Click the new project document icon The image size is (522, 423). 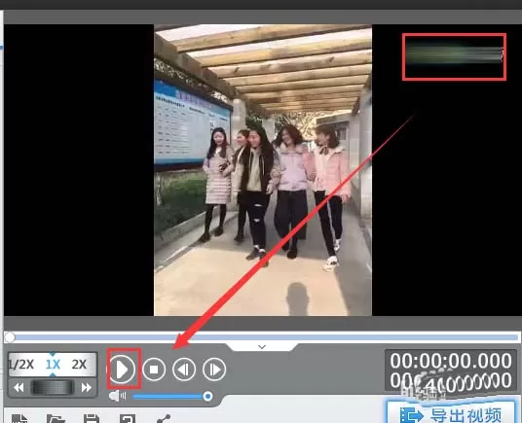[20, 418]
